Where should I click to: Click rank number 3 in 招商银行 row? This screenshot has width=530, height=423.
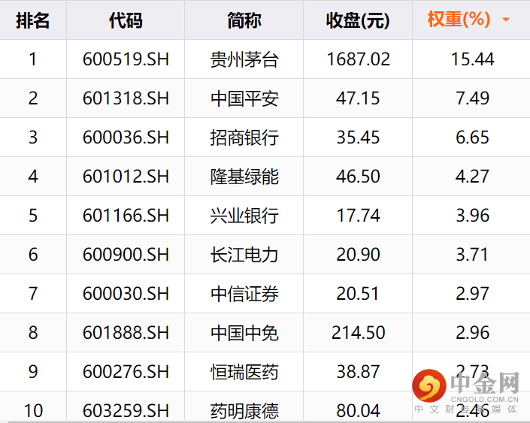coord(33,137)
